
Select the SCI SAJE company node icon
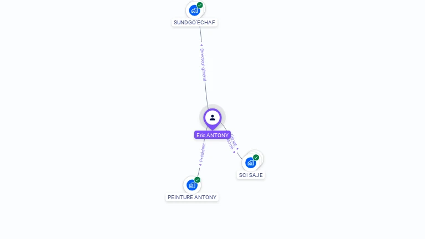251,163
